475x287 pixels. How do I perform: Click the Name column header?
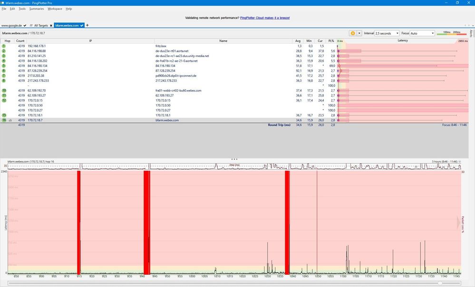coord(223,41)
